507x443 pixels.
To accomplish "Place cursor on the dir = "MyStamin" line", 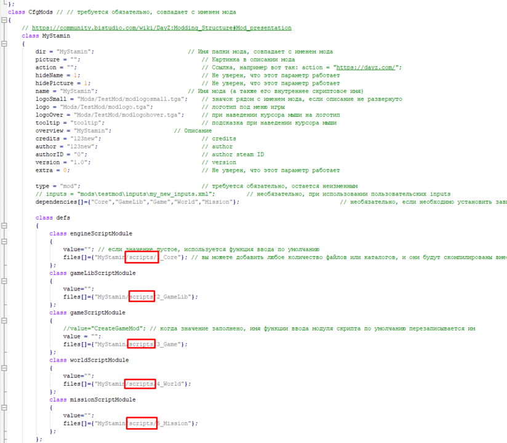I will click(x=65, y=52).
